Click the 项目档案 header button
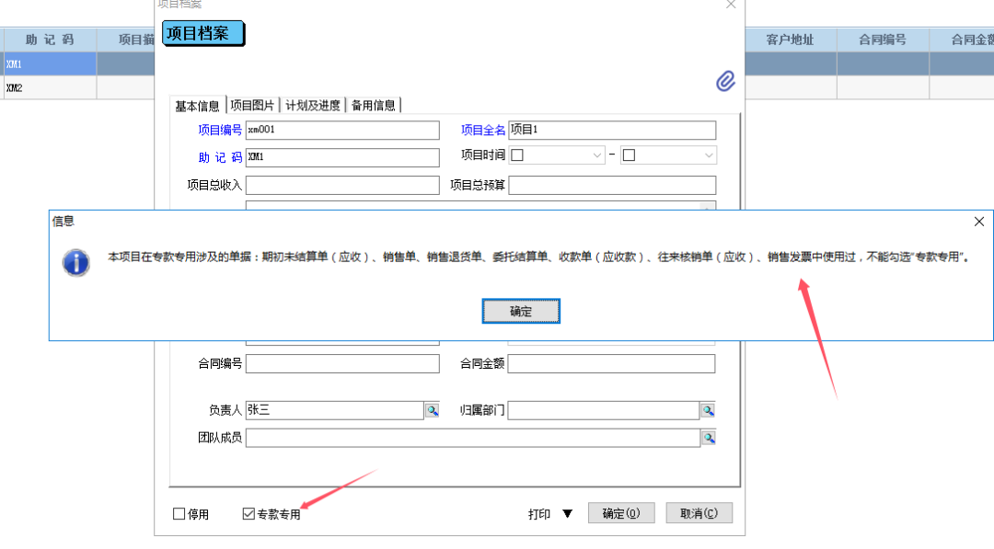Screen dimensions: 994x549 pyautogui.click(x=203, y=33)
